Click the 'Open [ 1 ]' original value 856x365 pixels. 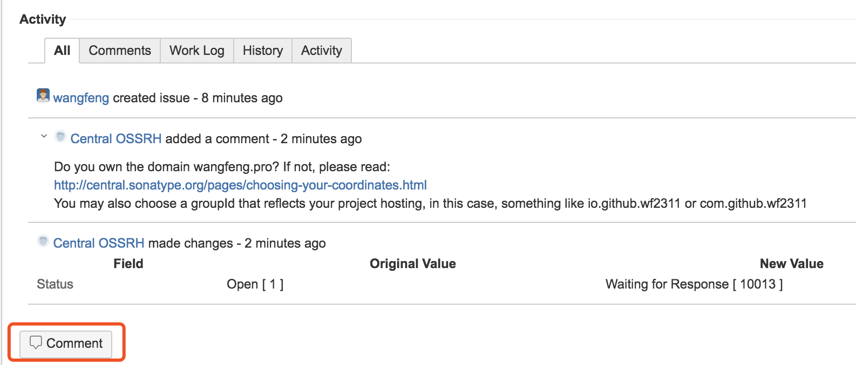[255, 284]
